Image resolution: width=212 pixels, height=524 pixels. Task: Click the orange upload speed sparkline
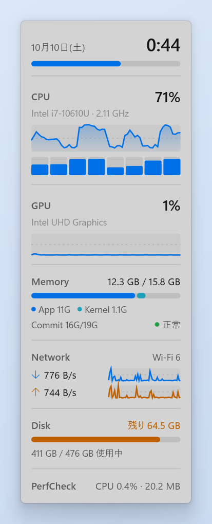(144, 391)
